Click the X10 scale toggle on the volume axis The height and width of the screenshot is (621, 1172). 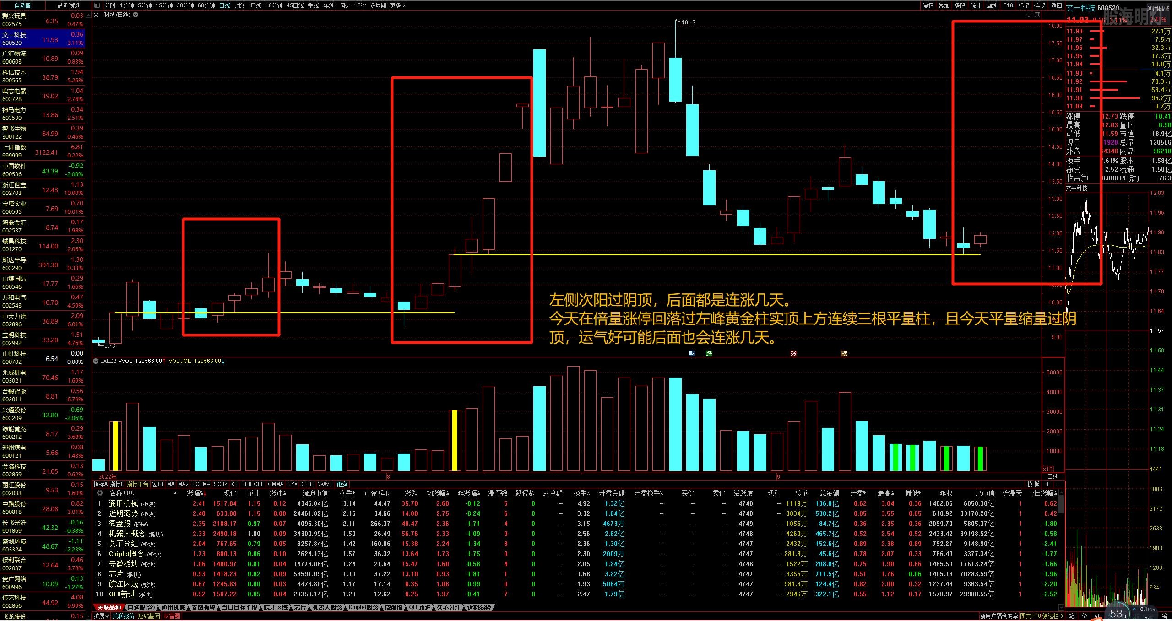(1047, 469)
